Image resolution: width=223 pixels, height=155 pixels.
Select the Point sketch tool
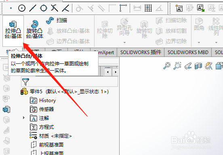(x=11, y=8)
